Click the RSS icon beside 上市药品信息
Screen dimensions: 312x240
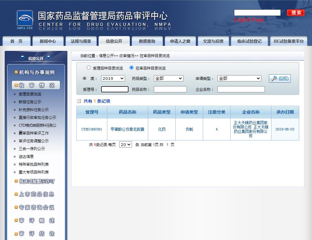click(16, 194)
